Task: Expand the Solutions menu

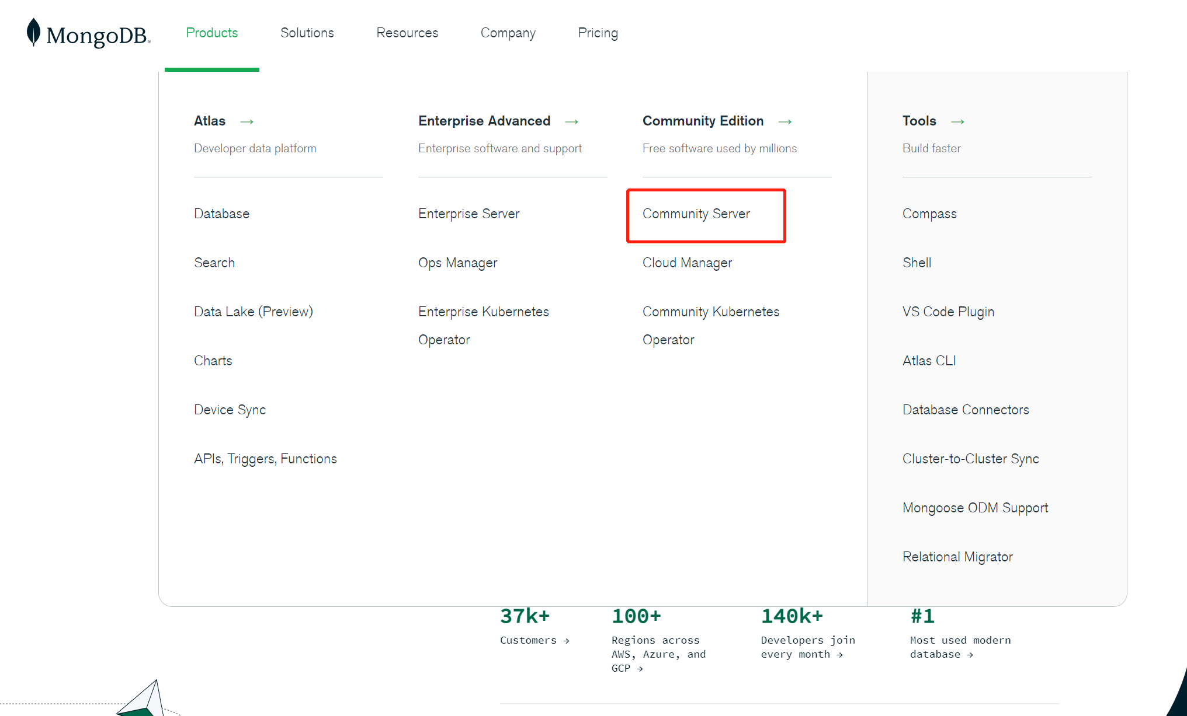Action: click(x=307, y=33)
